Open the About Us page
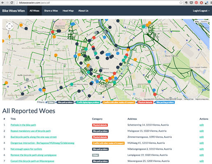The image size is (212, 164). [83, 11]
